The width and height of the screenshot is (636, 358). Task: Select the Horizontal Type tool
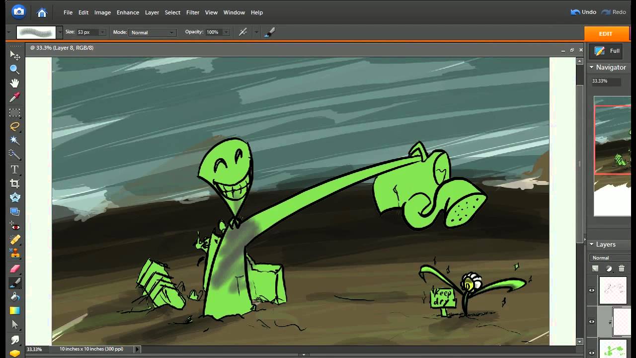[x=15, y=170]
